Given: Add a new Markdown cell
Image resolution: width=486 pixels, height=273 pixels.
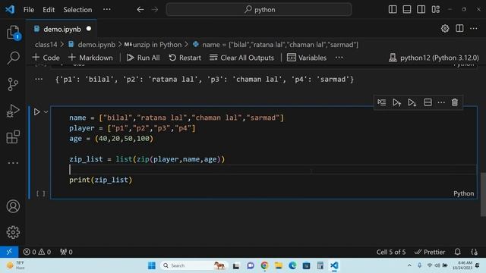Looking at the screenshot, I should tap(90, 58).
